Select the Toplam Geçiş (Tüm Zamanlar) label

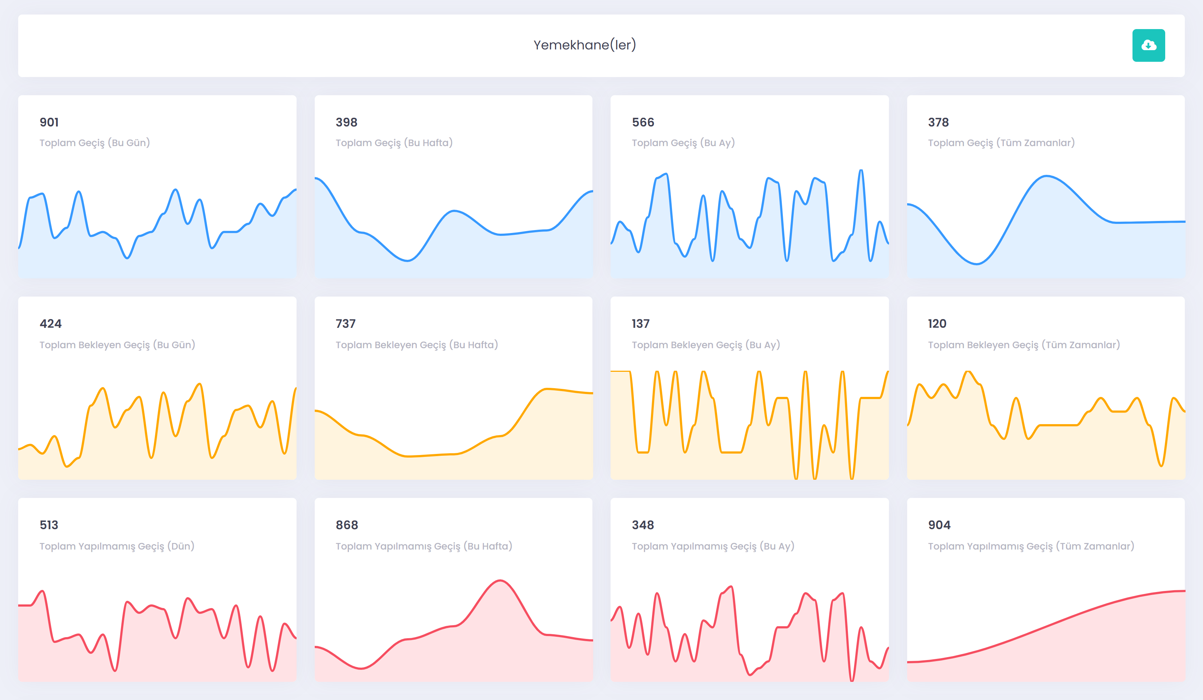click(1002, 143)
